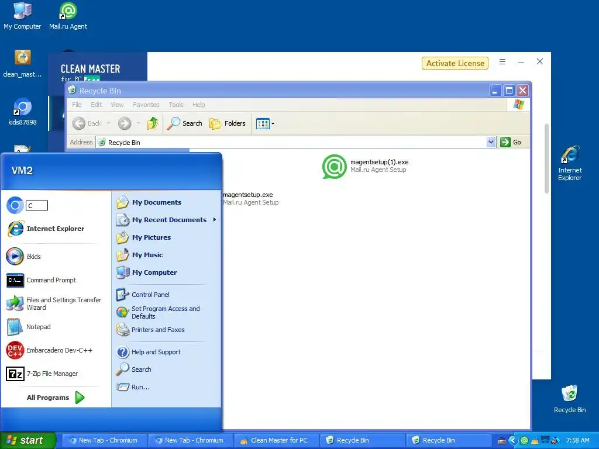Click Activate License in Clean Master

455,63
